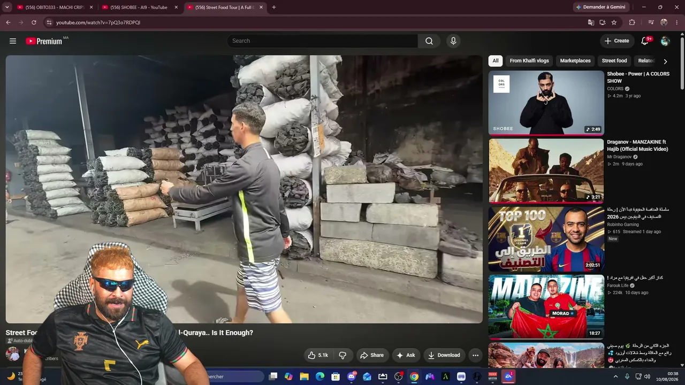Open Draganov - MANZAKINE video thumbnail

[546, 171]
